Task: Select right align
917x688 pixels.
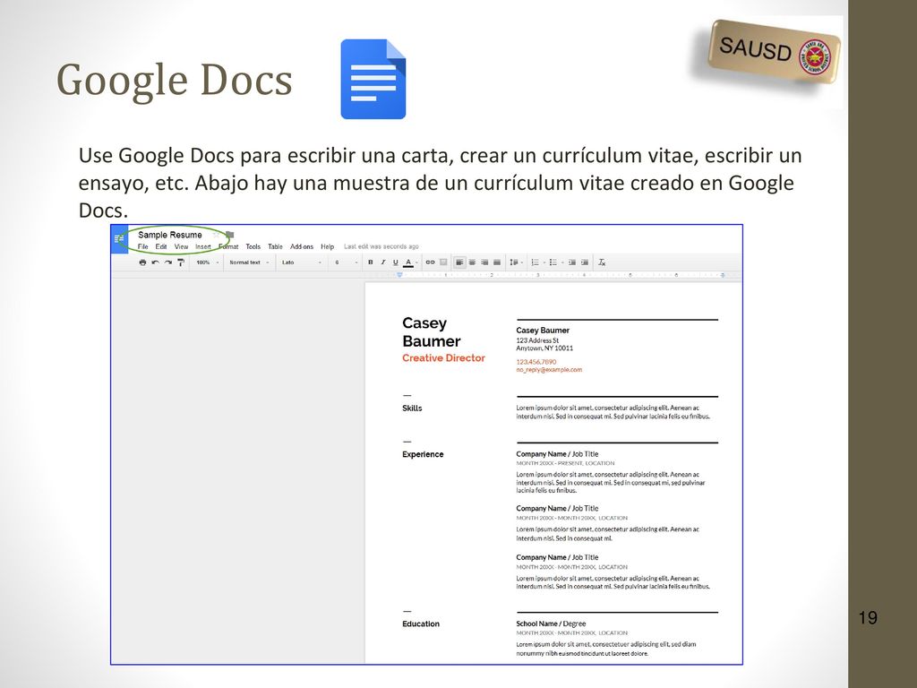Action: tap(484, 262)
